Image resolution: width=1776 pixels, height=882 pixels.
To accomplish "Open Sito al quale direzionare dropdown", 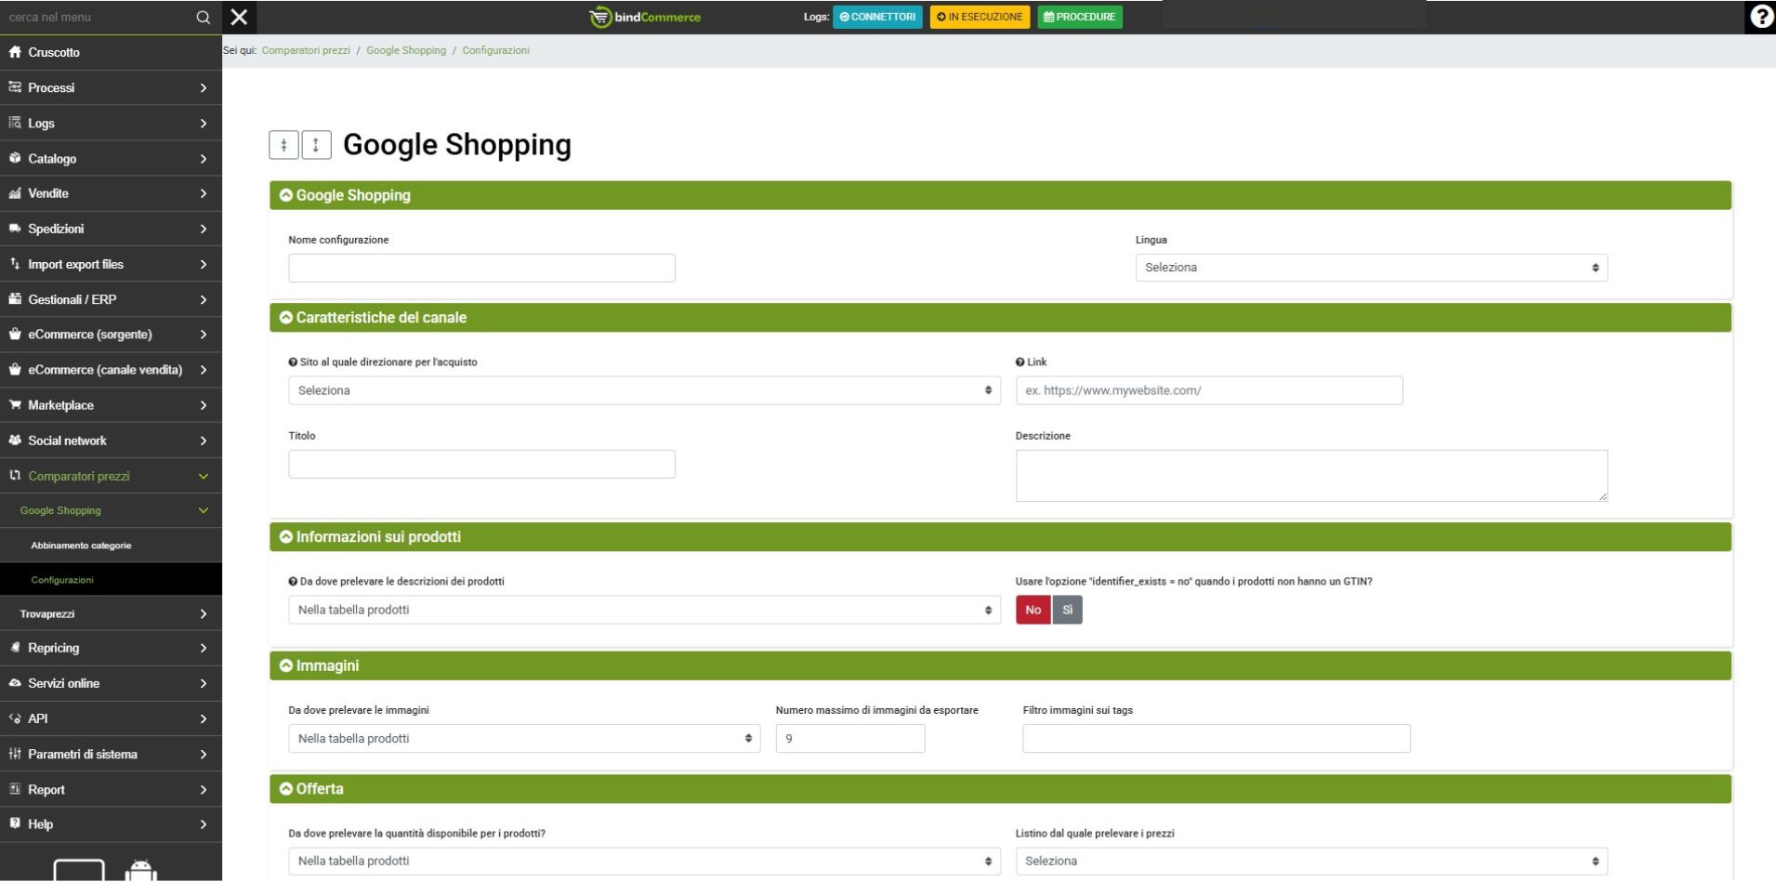I will pyautogui.click(x=643, y=390).
